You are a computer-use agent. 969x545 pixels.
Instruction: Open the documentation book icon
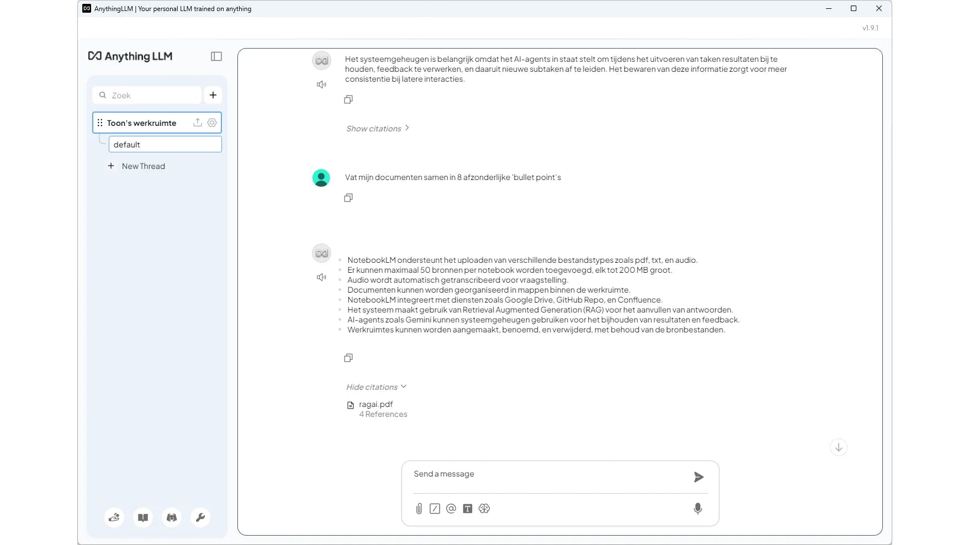tap(143, 517)
